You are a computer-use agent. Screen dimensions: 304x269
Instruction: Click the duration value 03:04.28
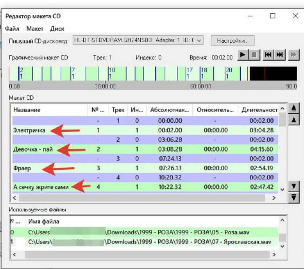pos(262,130)
